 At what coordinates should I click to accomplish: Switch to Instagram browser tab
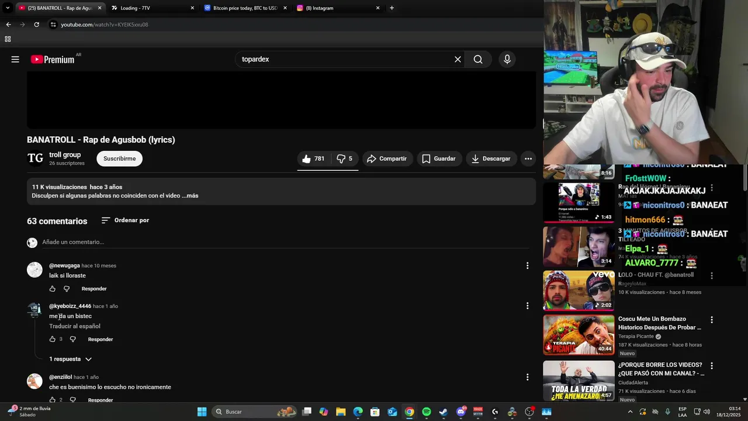point(337,8)
